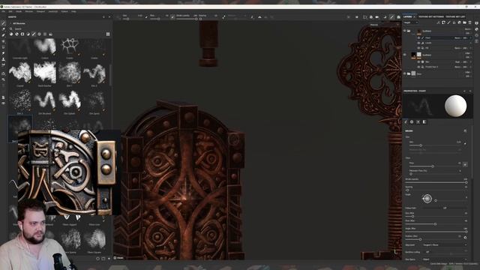Viewport: 480px width, 270px height.
Task: Switch to Texture Set Settings tab
Action: point(431,16)
